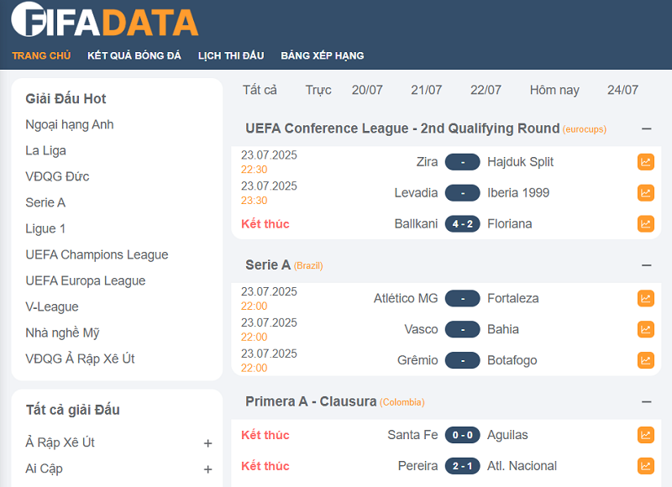Open stats chart icon for Zira match
Viewport: 672px width, 487px height.
tap(645, 162)
